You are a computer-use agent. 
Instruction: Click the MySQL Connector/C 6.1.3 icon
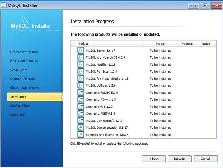pyautogui.click(x=81, y=121)
